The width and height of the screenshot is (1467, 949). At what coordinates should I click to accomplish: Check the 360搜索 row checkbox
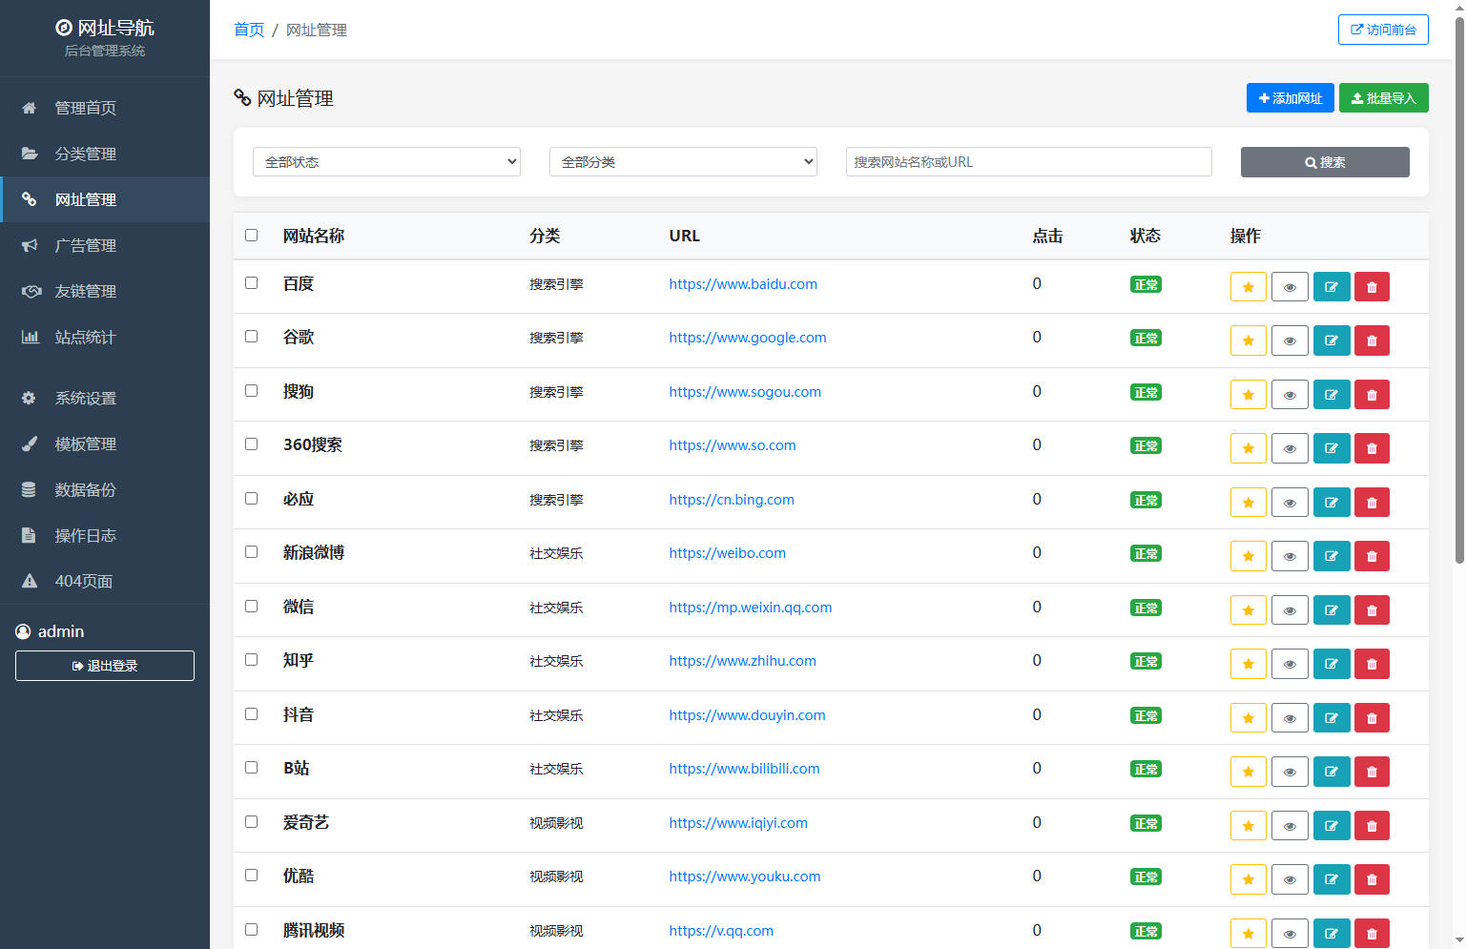tap(252, 444)
